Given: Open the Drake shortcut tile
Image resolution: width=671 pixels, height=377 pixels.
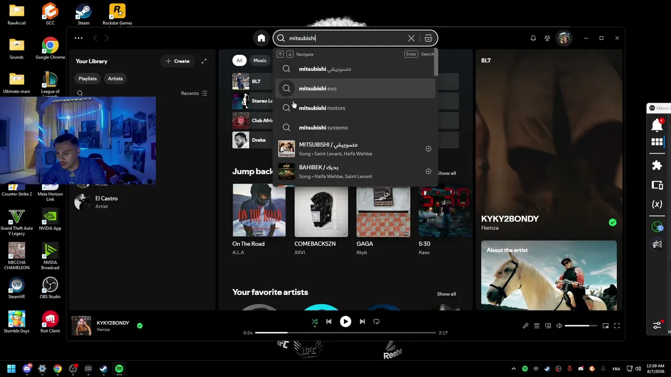Looking at the screenshot, I should click(x=253, y=140).
